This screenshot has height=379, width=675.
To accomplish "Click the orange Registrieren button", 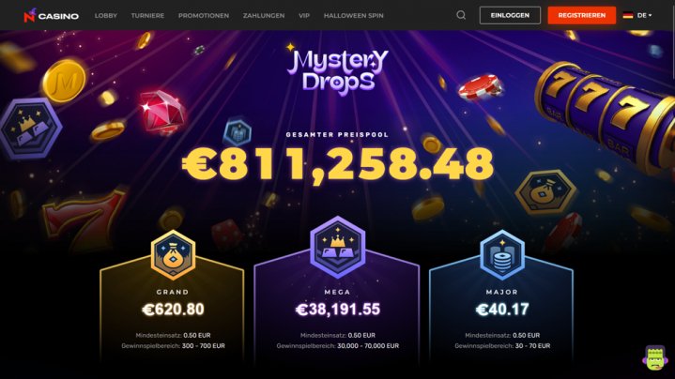I will (581, 16).
